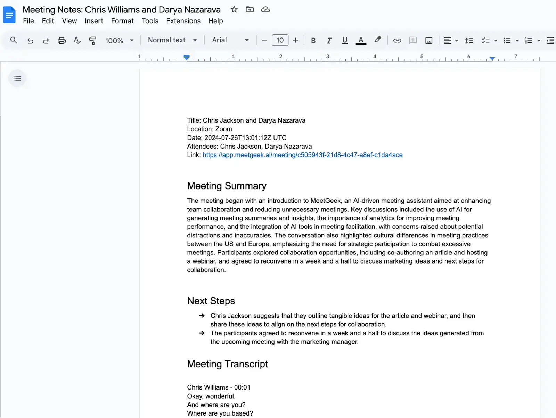Select the paint format roller icon
This screenshot has height=418, width=556.
(x=92, y=41)
